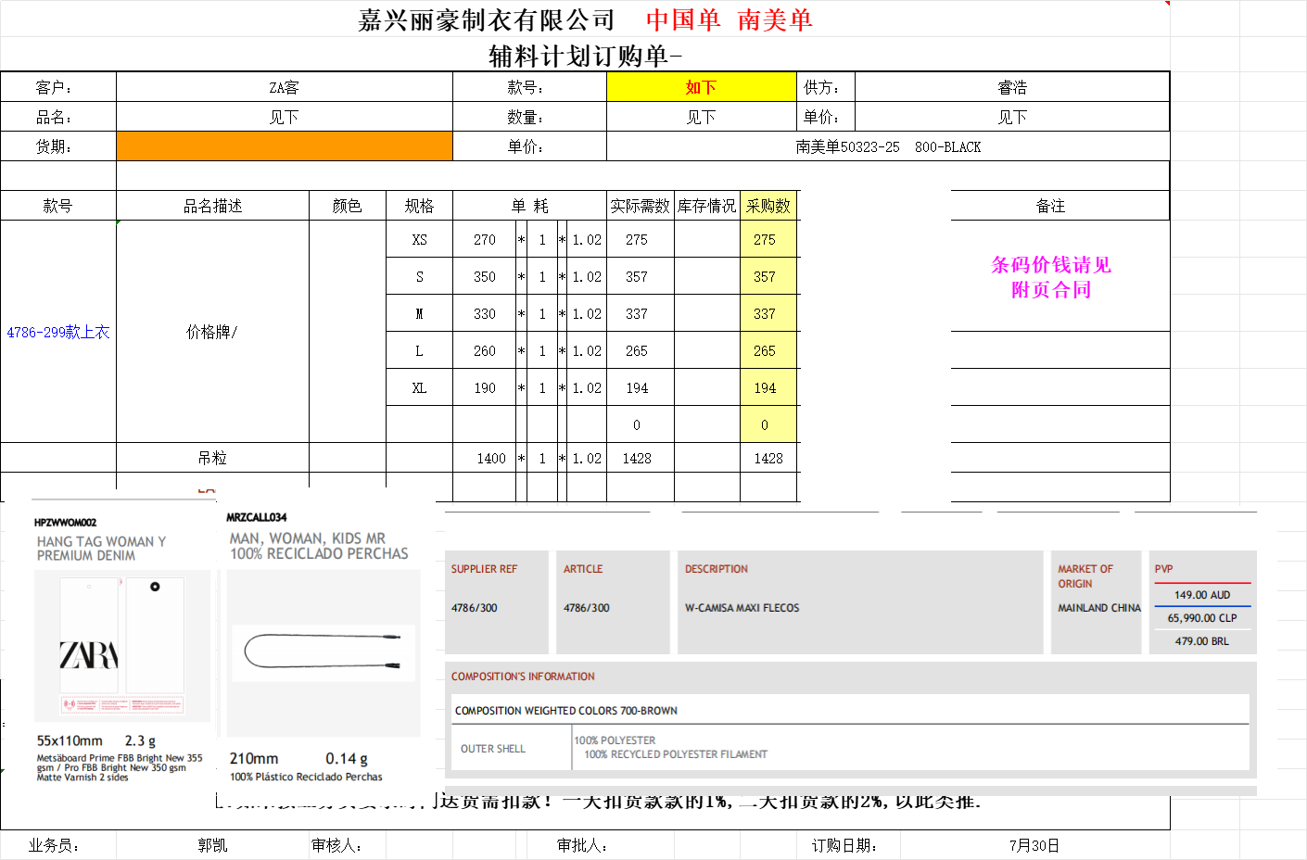This screenshot has height=860, width=1307.
Task: Select the 库存情况 column header
Action: click(706, 206)
